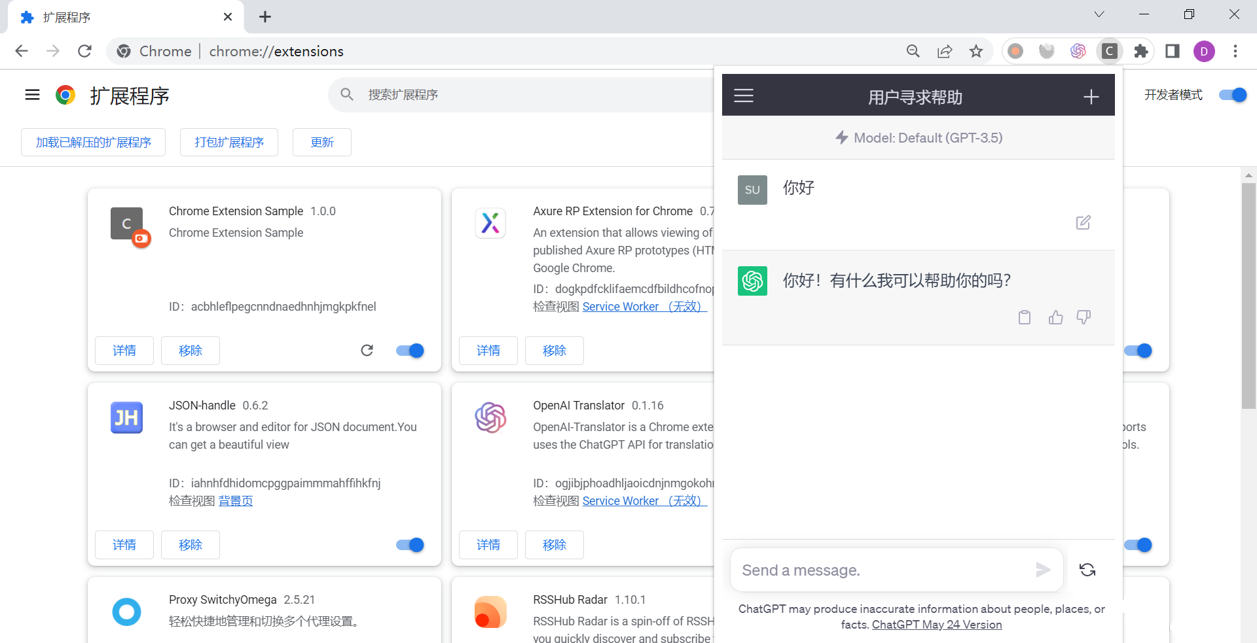The width and height of the screenshot is (1257, 643).
Task: Toggle developer mode (开发者模式) switch
Action: point(1233,95)
